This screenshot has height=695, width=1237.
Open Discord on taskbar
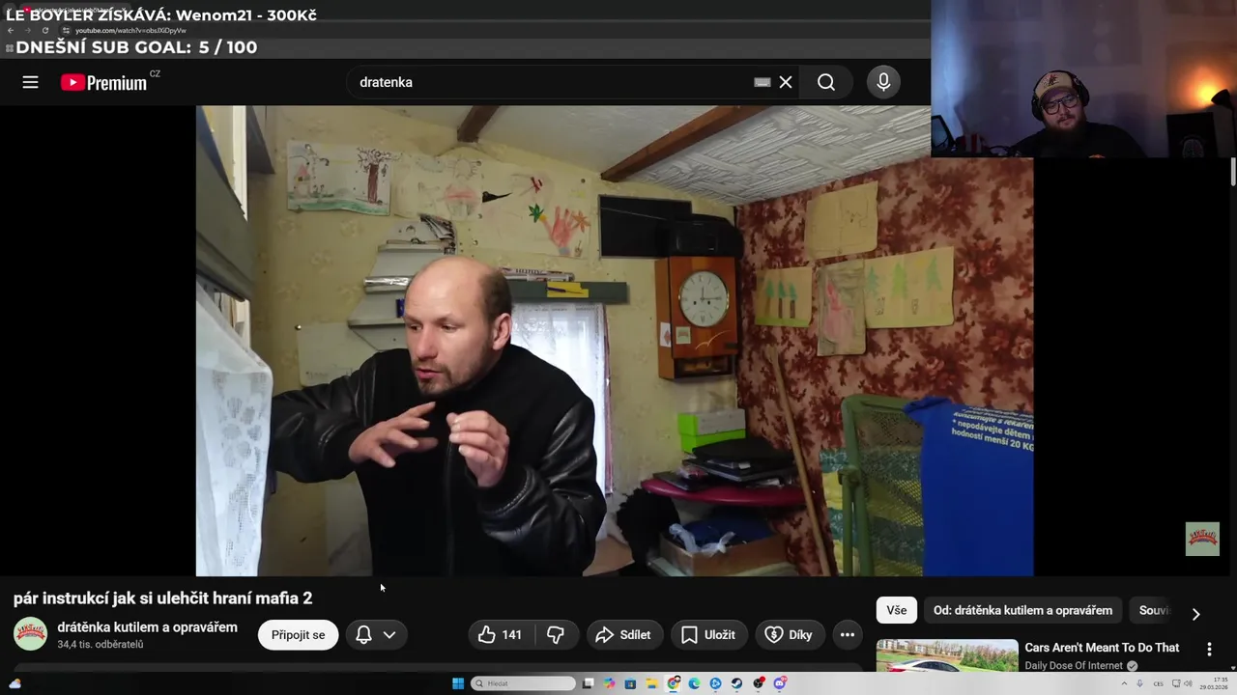(779, 683)
